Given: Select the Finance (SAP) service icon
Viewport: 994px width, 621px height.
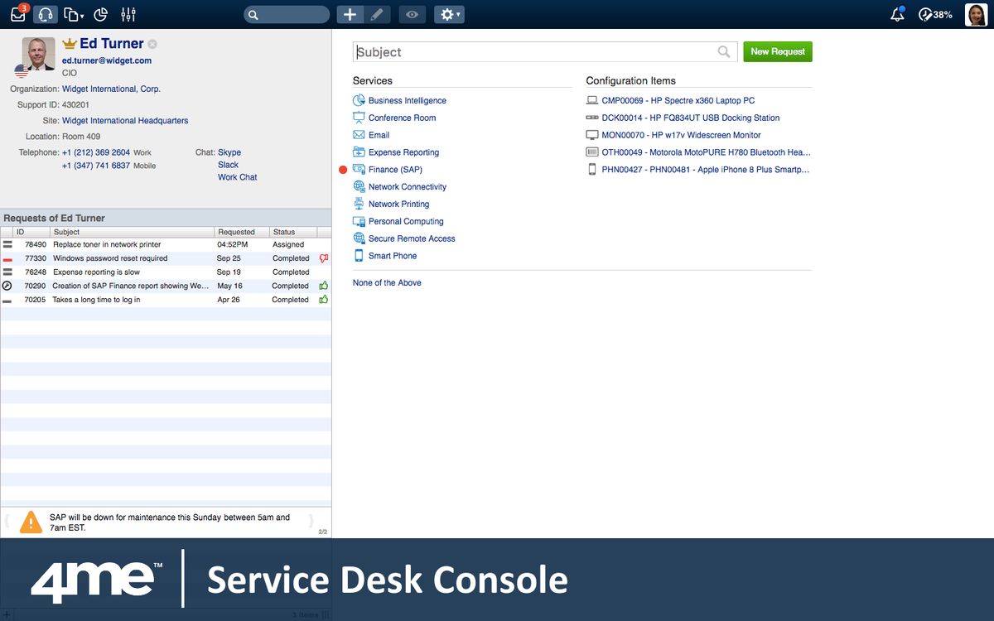Looking at the screenshot, I should pyautogui.click(x=359, y=169).
